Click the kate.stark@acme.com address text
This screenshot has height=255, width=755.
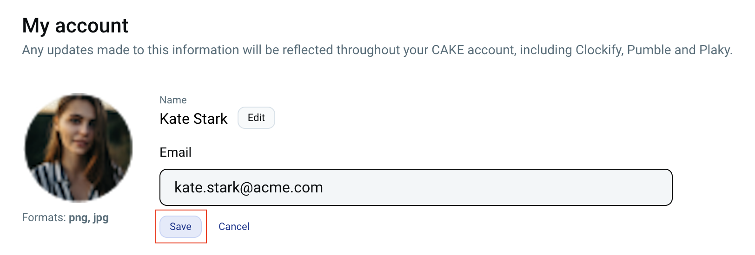pyautogui.click(x=249, y=187)
